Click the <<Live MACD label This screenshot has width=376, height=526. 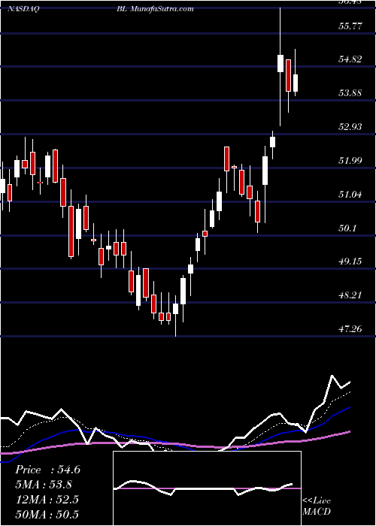point(317,506)
